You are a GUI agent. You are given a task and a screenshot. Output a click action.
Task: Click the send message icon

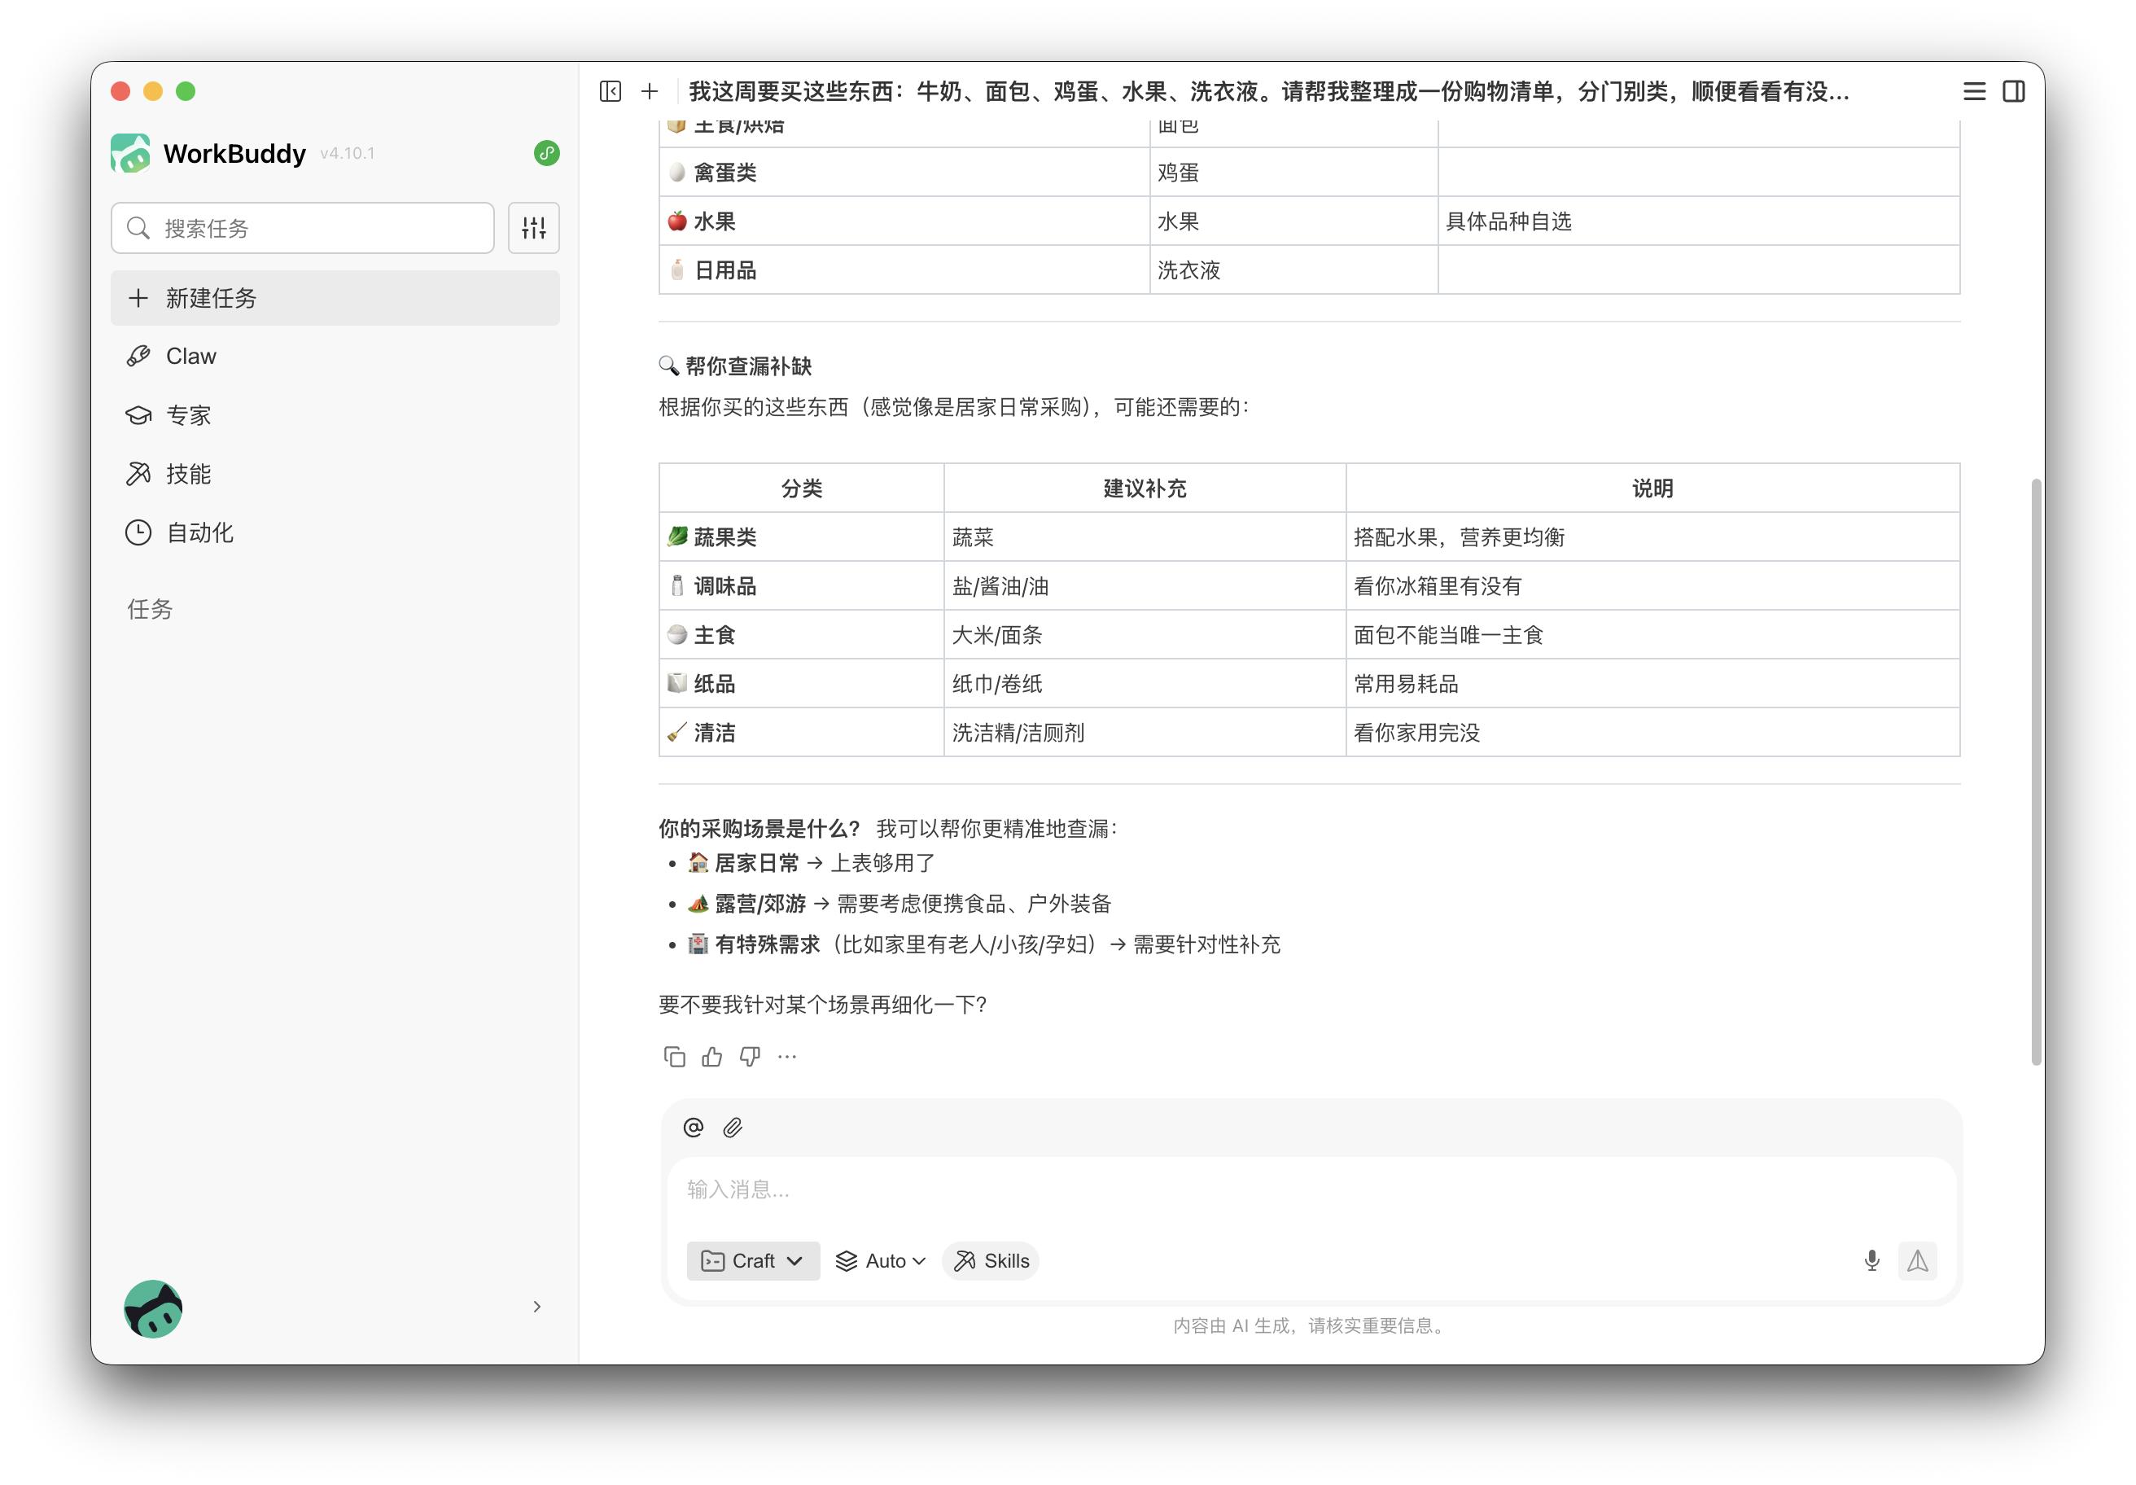[x=1917, y=1261]
